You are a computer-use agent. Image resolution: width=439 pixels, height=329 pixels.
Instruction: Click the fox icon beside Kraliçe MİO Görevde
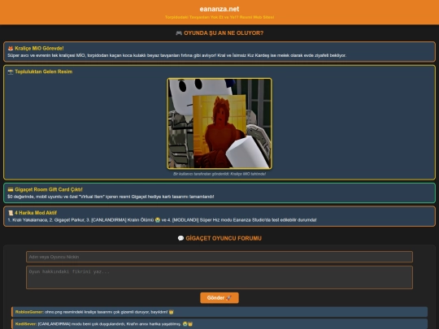11,49
